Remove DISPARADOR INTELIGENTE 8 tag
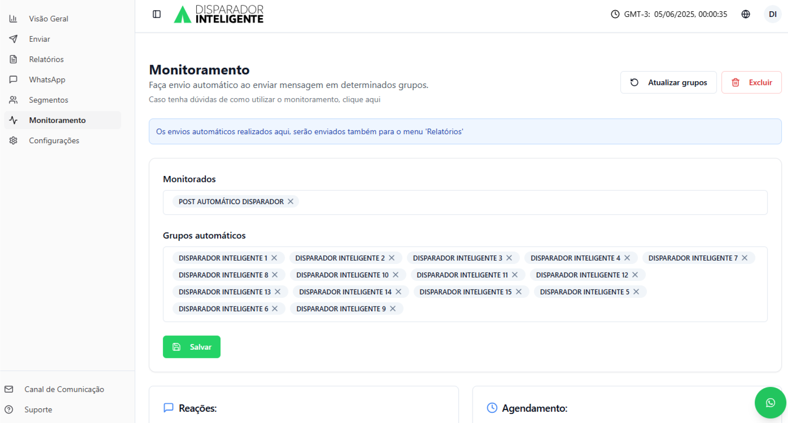The width and height of the screenshot is (788, 423). (x=275, y=275)
